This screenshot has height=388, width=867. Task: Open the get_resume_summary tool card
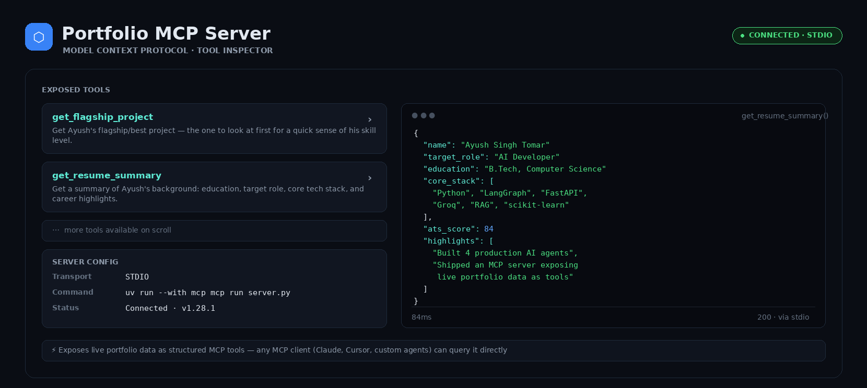(214, 187)
